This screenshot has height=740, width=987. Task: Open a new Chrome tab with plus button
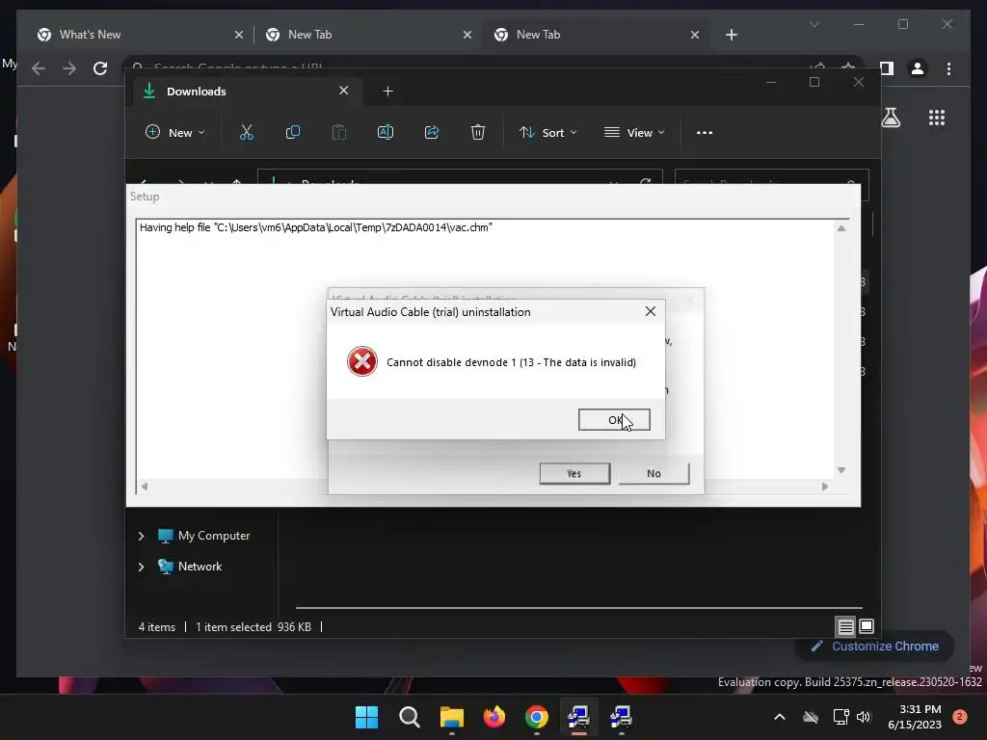[731, 35]
